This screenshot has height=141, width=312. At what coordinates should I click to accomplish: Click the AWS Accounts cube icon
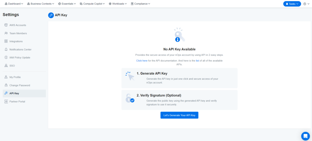tap(6, 25)
